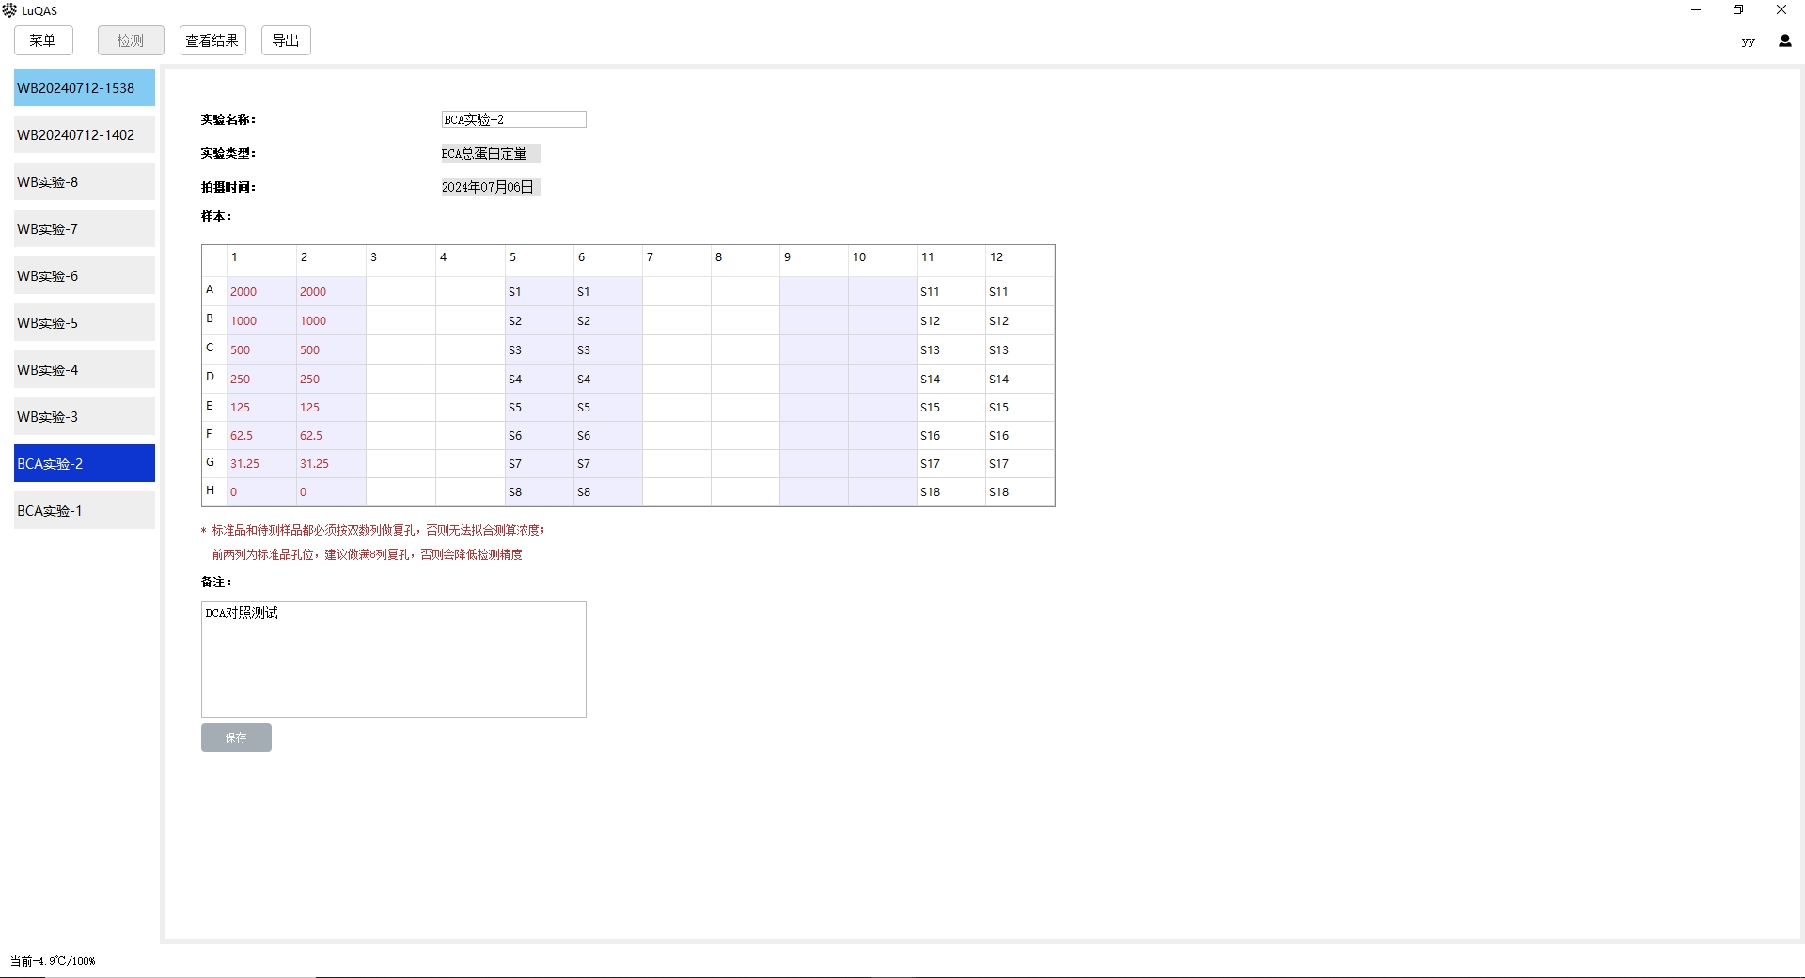
Task: Click S6 cell in column 6
Action: click(608, 435)
